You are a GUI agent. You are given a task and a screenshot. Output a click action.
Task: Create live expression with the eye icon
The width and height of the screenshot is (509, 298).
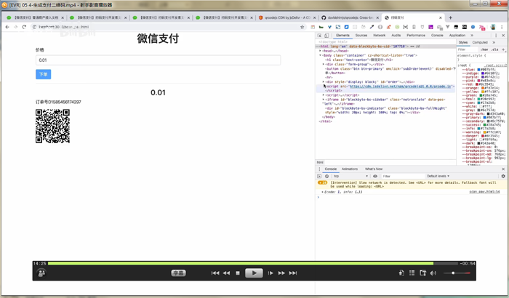point(375,176)
